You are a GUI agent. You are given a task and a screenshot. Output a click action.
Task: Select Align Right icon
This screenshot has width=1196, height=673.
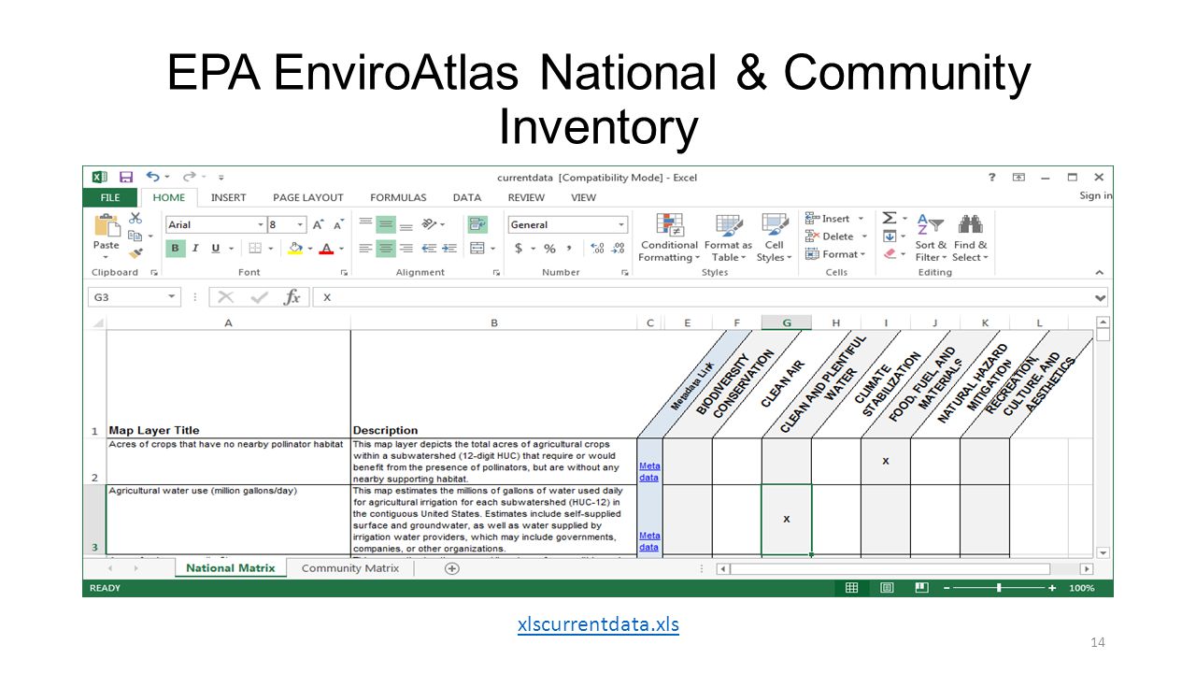[x=406, y=249]
